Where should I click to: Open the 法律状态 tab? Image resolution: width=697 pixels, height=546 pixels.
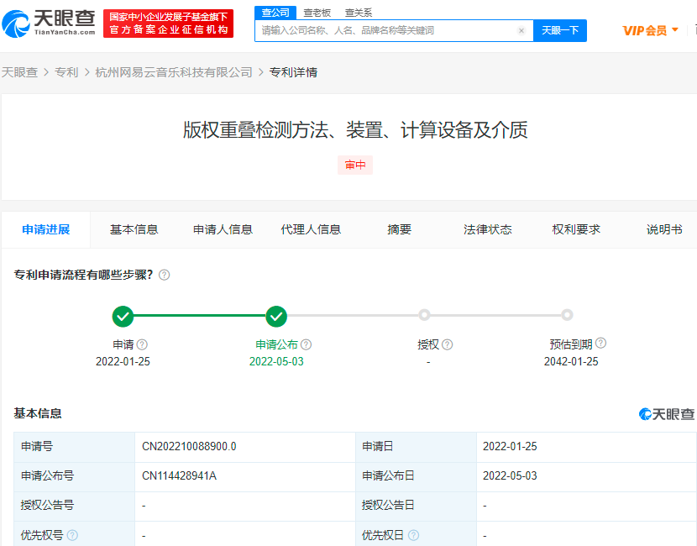click(x=488, y=229)
